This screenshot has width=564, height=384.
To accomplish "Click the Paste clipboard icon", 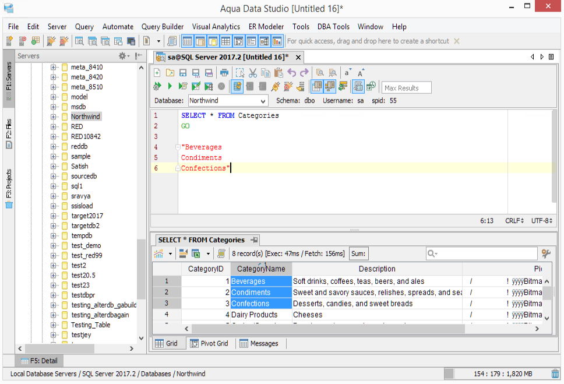I will [x=279, y=73].
